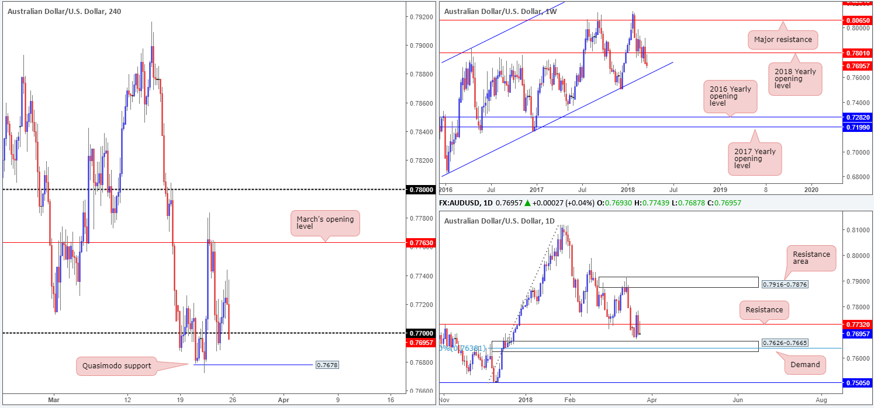Select the 0.76957 label on weekly chart
Image resolution: width=874 pixels, height=408 pixels.
(857, 65)
